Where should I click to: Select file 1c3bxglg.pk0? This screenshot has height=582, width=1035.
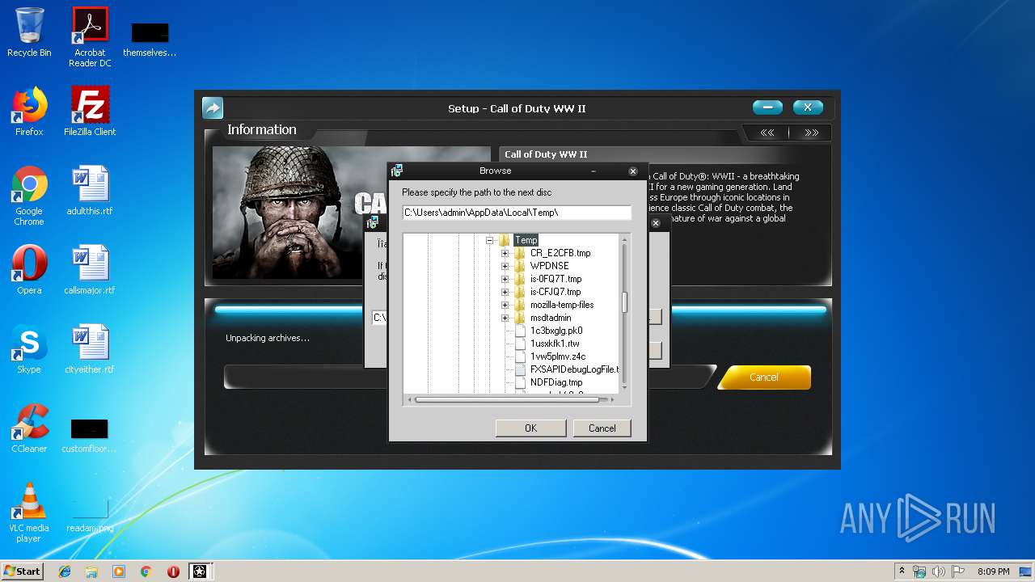pyautogui.click(x=556, y=331)
